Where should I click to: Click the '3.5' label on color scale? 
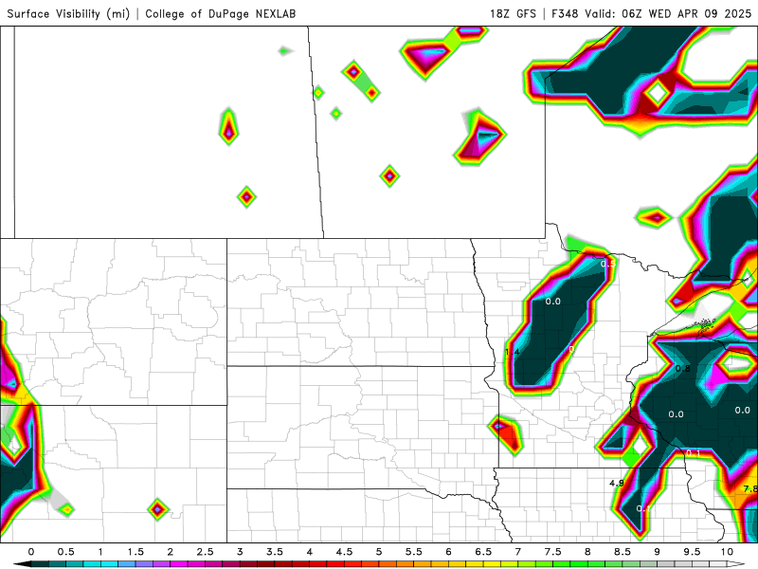(x=275, y=552)
